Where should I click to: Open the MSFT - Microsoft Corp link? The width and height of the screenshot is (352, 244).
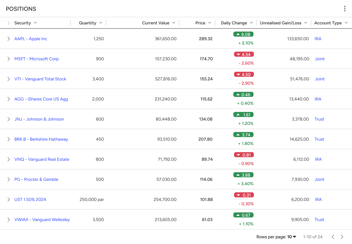[37, 59]
